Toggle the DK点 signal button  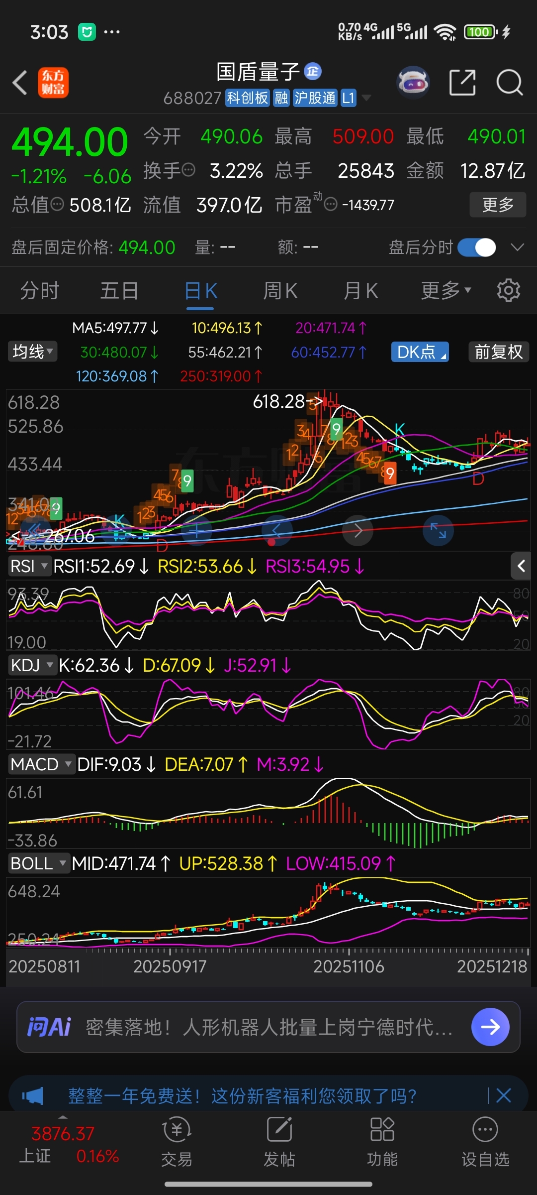coord(420,352)
